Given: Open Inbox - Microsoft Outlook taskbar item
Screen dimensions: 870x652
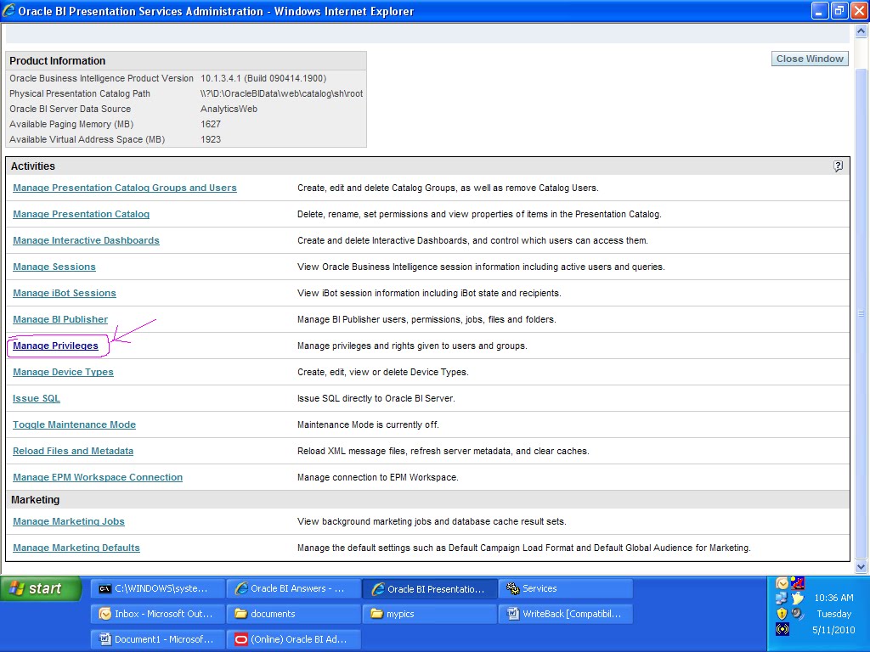Looking at the screenshot, I should pyautogui.click(x=158, y=614).
